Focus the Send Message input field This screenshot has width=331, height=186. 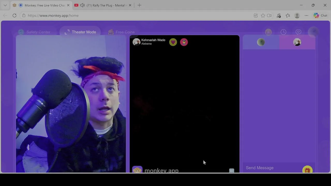(x=273, y=168)
